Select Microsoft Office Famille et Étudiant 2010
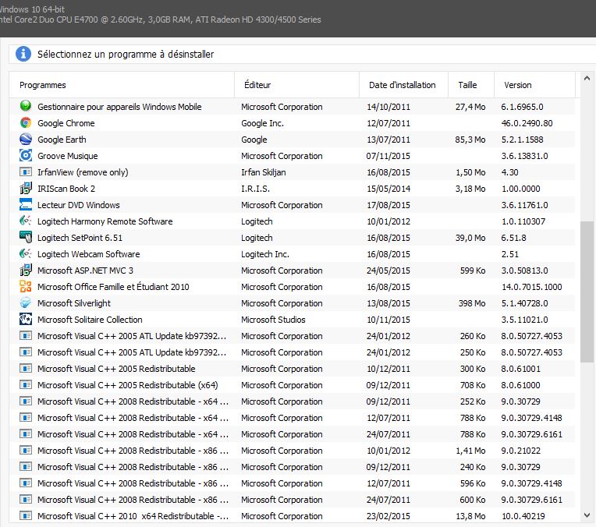Screen dimensions: 596x527 [x=113, y=286]
